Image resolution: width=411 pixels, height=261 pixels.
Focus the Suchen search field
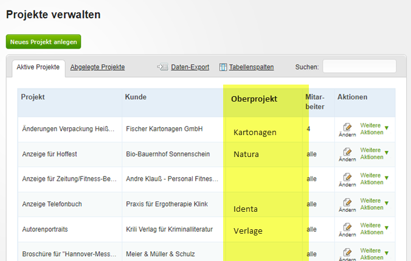point(359,66)
